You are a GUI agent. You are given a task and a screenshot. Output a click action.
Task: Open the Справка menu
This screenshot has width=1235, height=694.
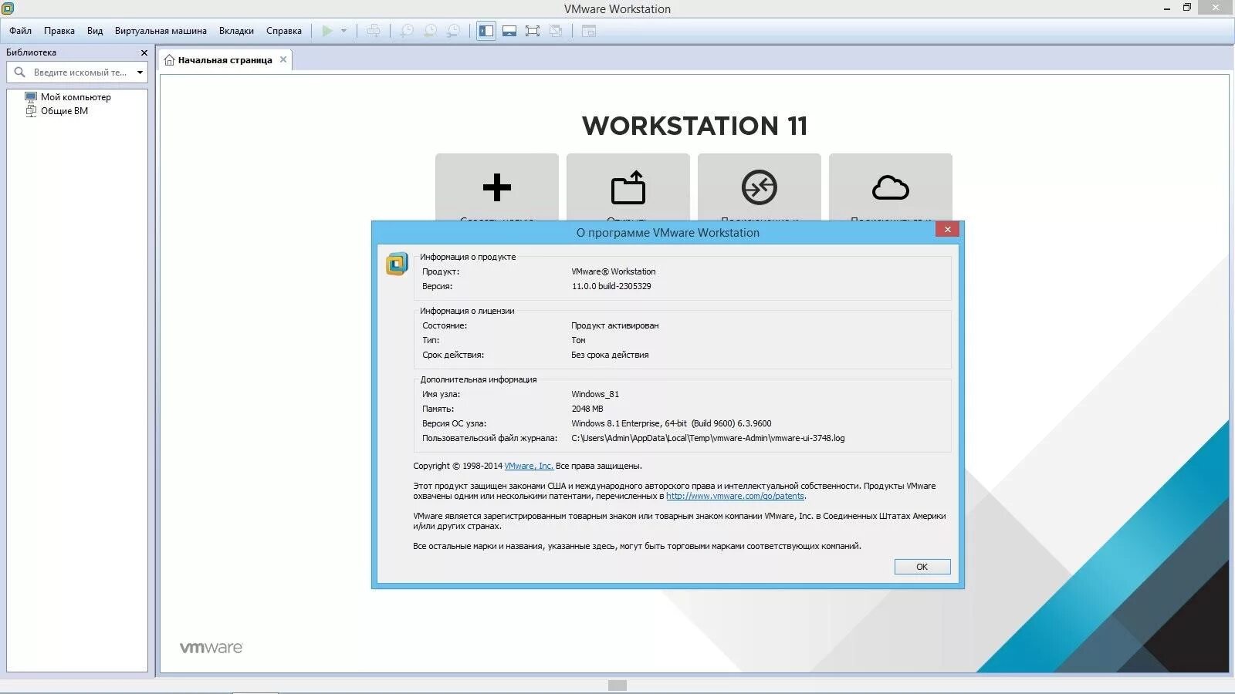284,31
